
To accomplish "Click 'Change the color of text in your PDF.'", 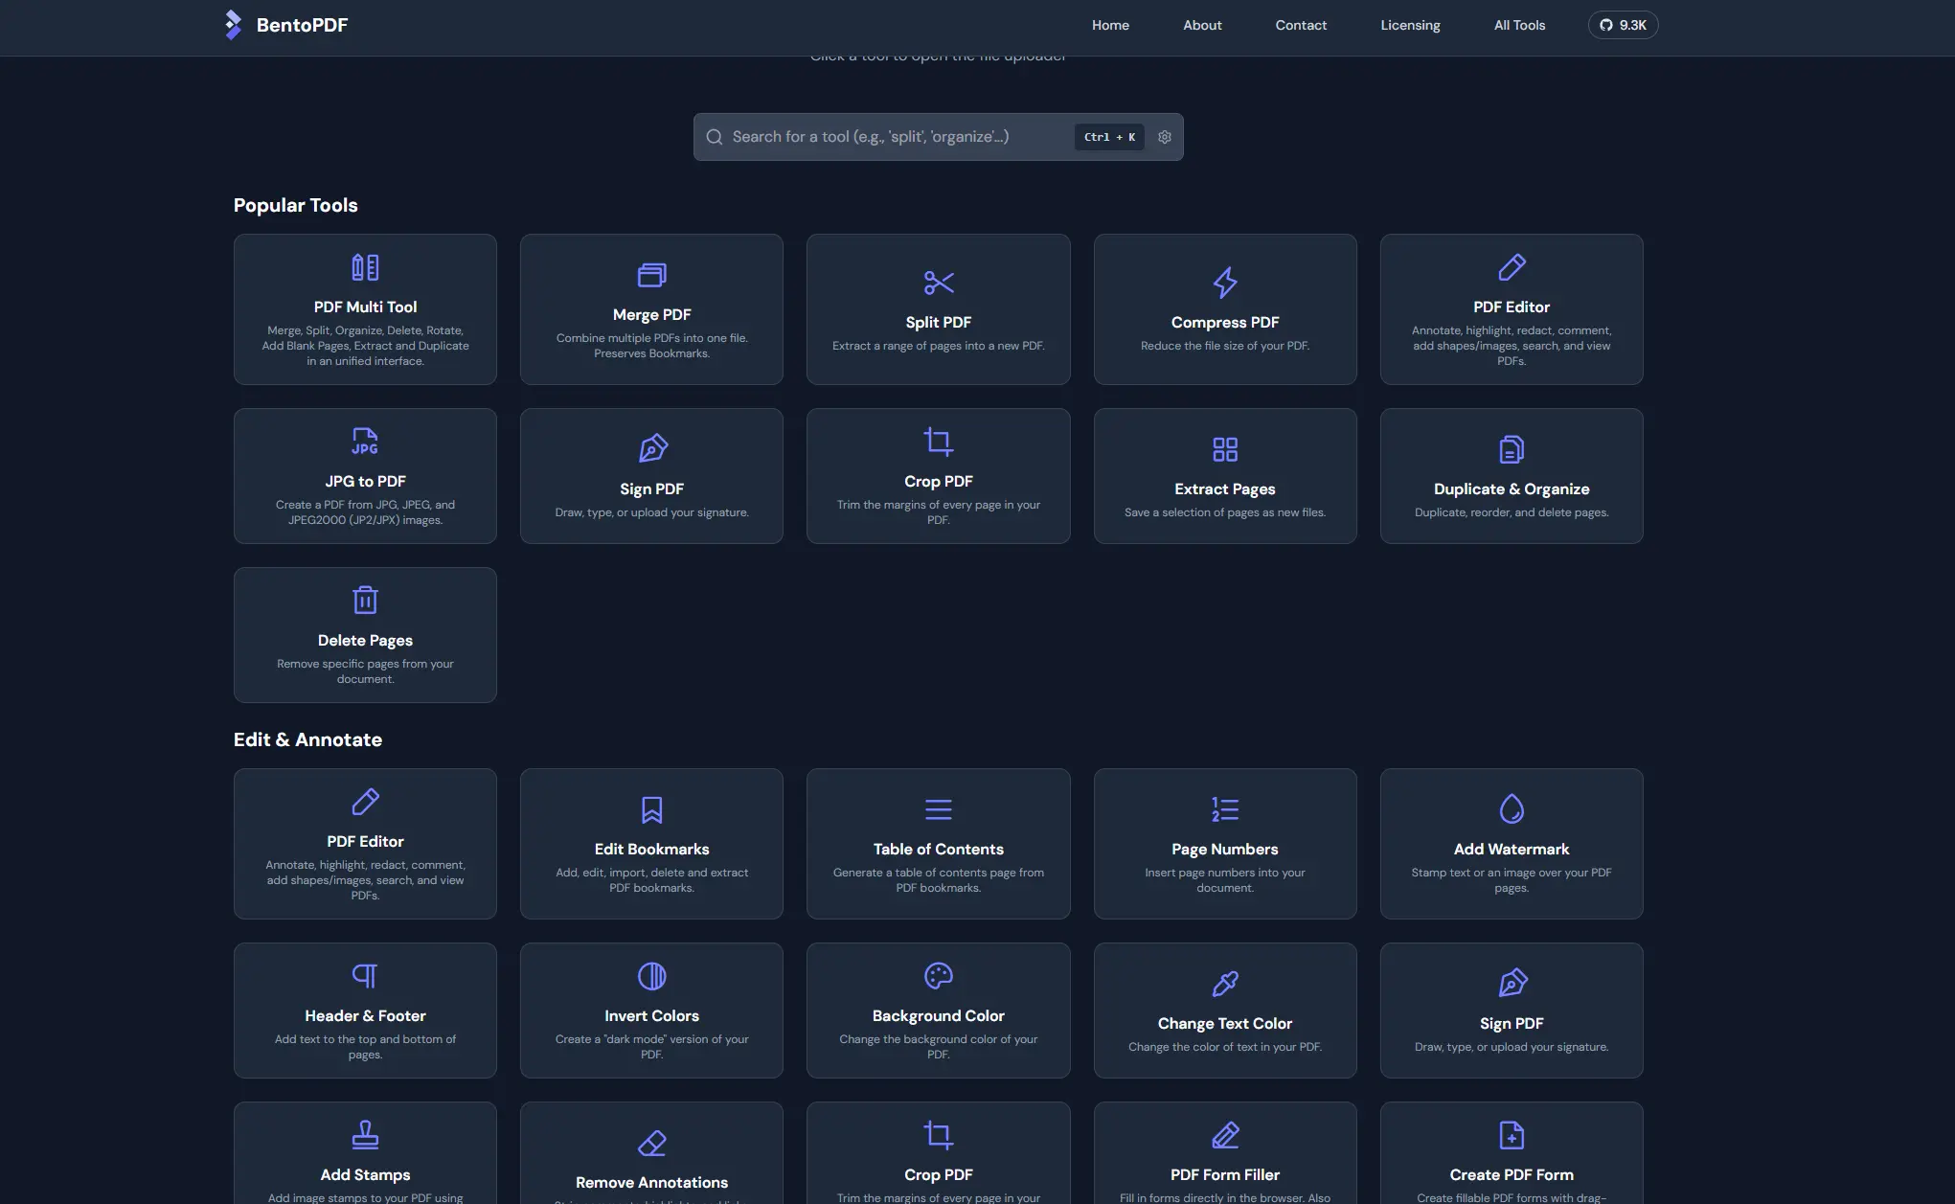I will pos(1225,1047).
